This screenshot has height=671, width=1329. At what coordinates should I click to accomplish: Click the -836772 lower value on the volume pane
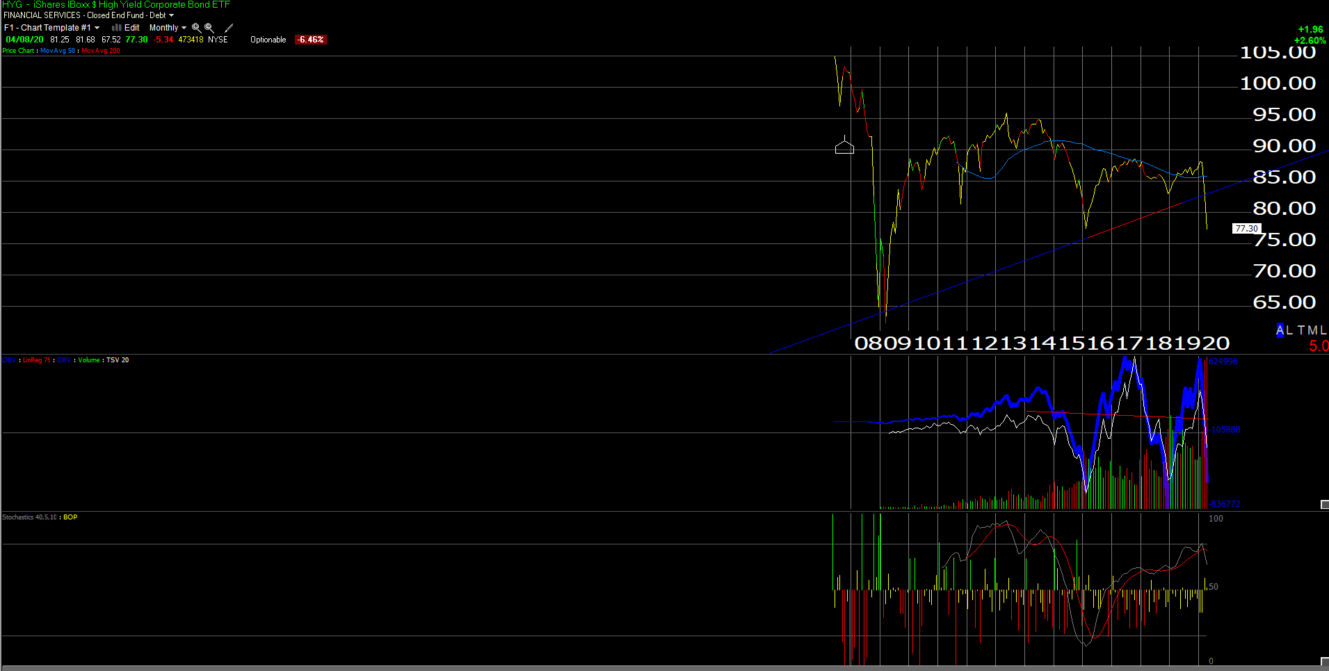click(1225, 504)
